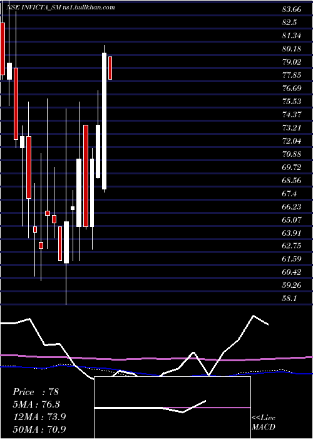
Task: Click the 75.53 price axis label
Action: (x=292, y=102)
